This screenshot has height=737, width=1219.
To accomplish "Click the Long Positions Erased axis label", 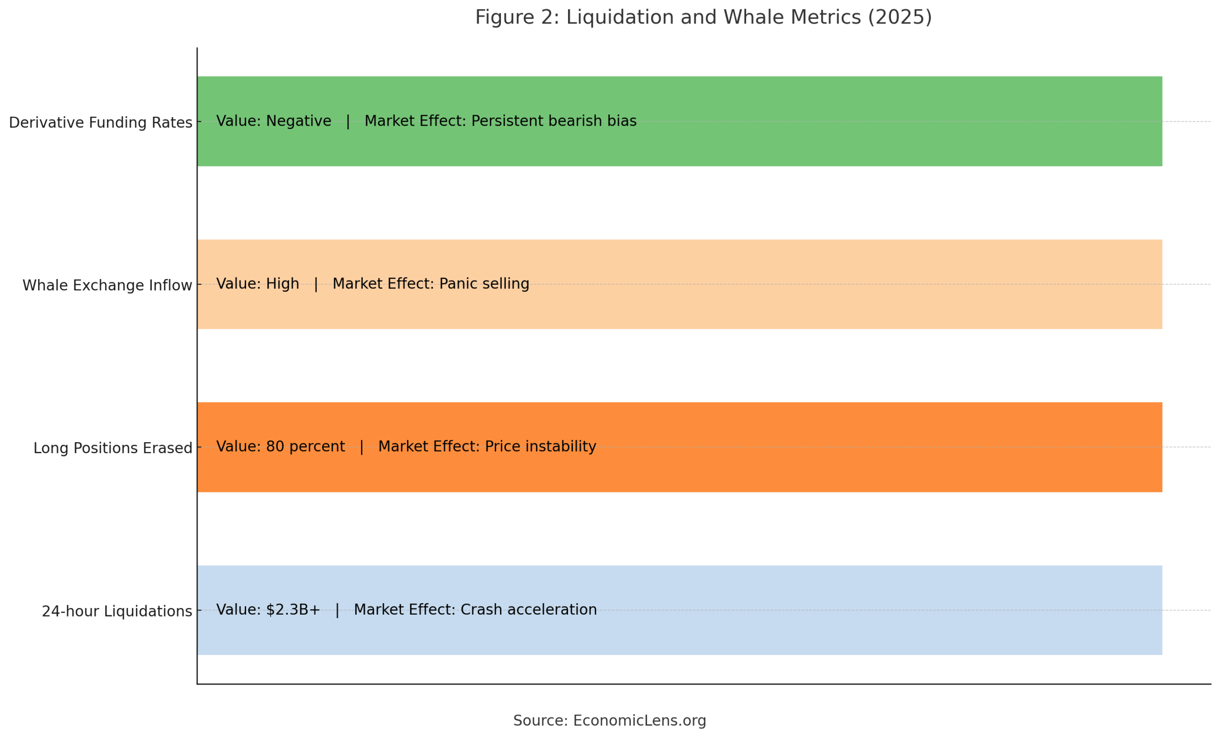I will point(112,448).
